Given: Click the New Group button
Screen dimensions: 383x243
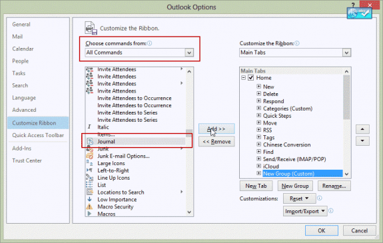Looking at the screenshot, I should [x=295, y=186].
